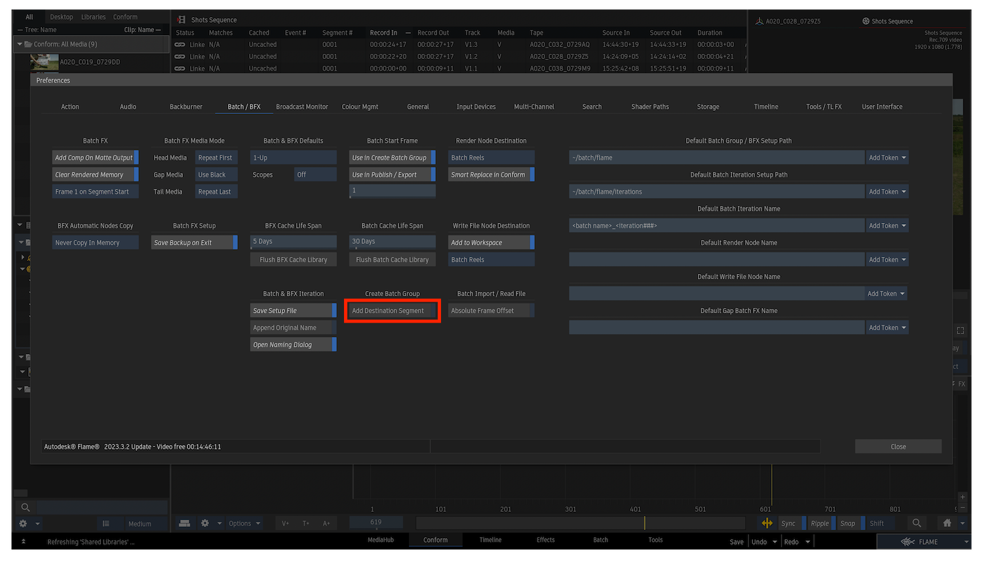Click the yellow move arrows icon

coord(767,523)
